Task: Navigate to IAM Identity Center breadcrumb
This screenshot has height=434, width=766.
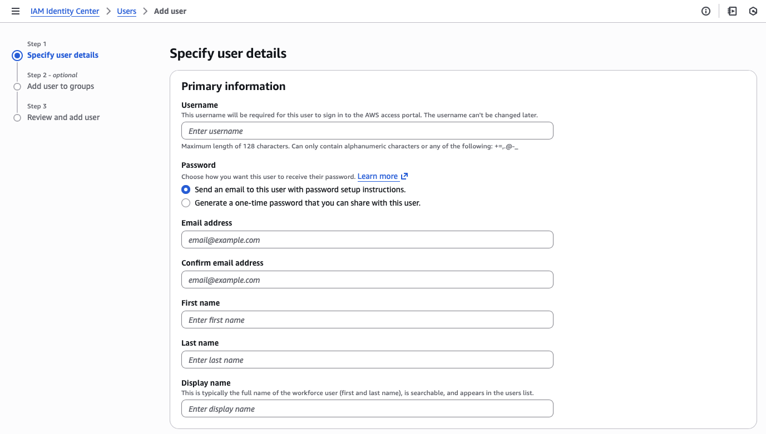Action: coord(65,11)
